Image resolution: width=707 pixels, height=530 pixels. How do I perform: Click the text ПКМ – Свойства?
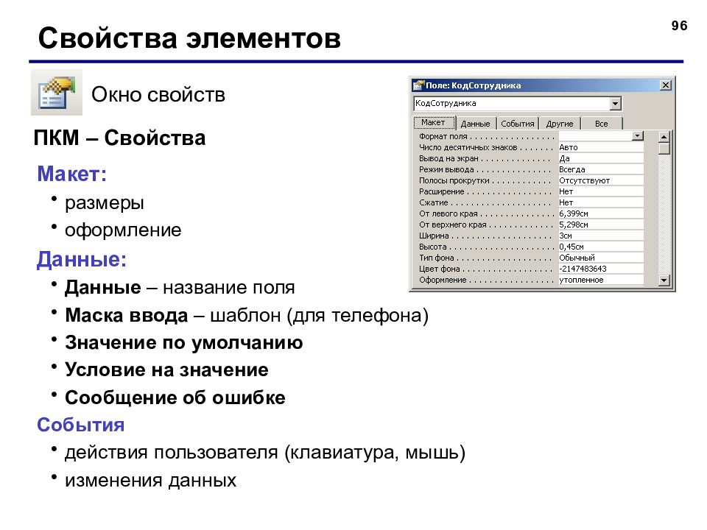click(x=119, y=138)
